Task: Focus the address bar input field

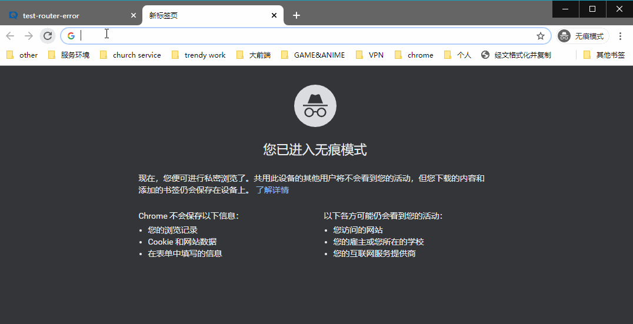Action: (x=306, y=36)
